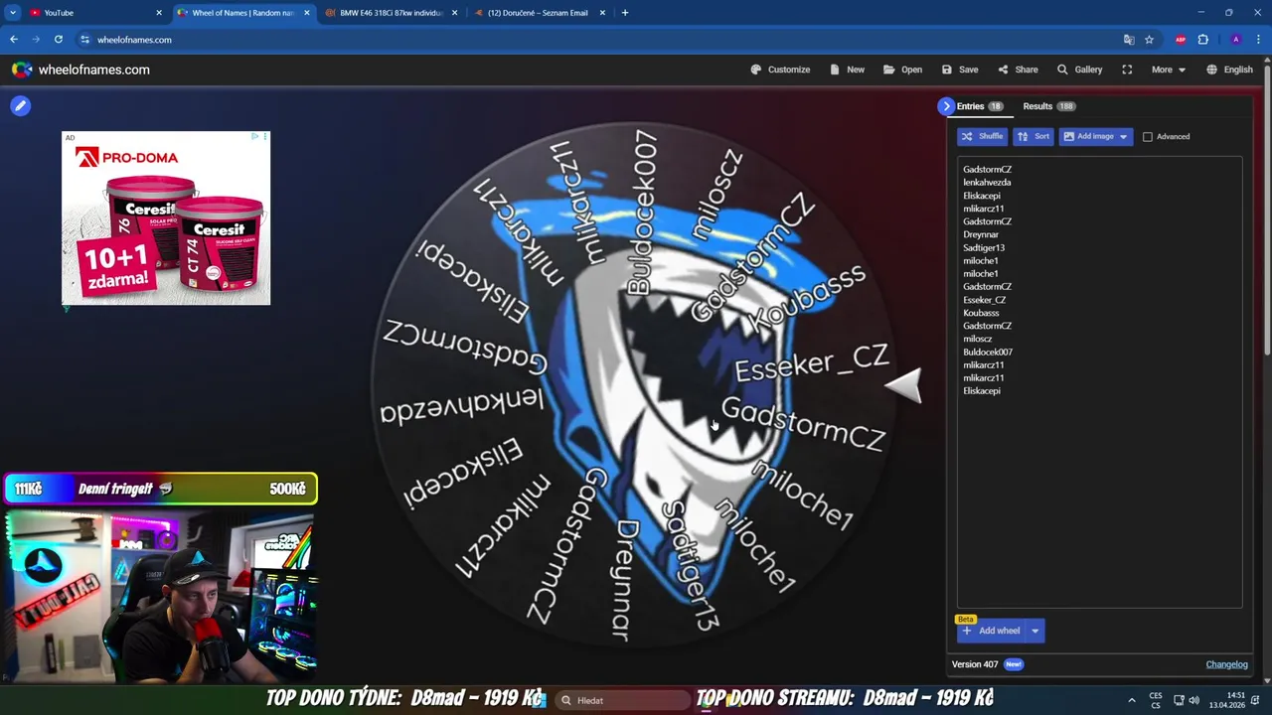This screenshot has width=1272, height=715.
Task: Switch to the BMW E46 318Ci tab
Action: 391,13
